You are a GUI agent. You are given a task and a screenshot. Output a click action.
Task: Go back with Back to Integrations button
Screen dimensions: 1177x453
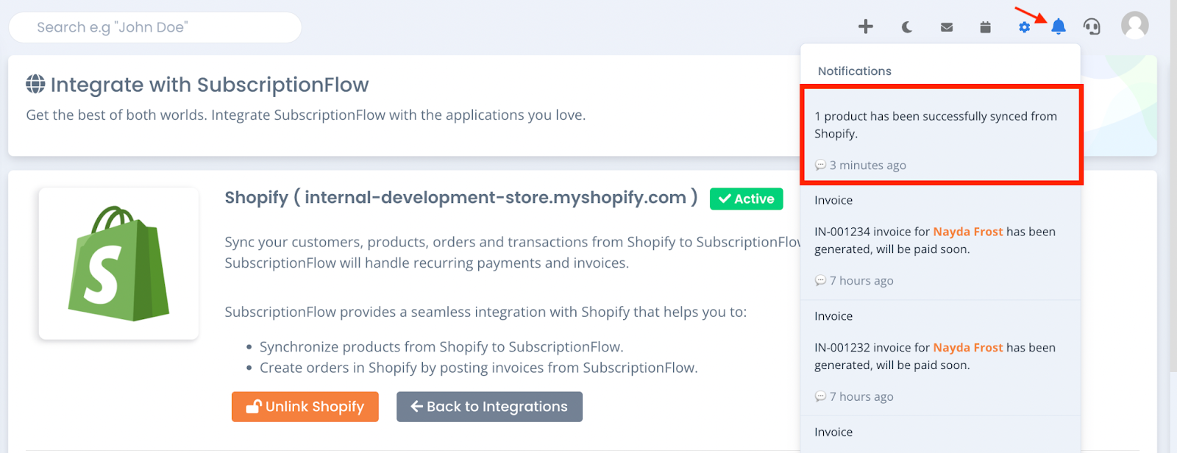(489, 407)
